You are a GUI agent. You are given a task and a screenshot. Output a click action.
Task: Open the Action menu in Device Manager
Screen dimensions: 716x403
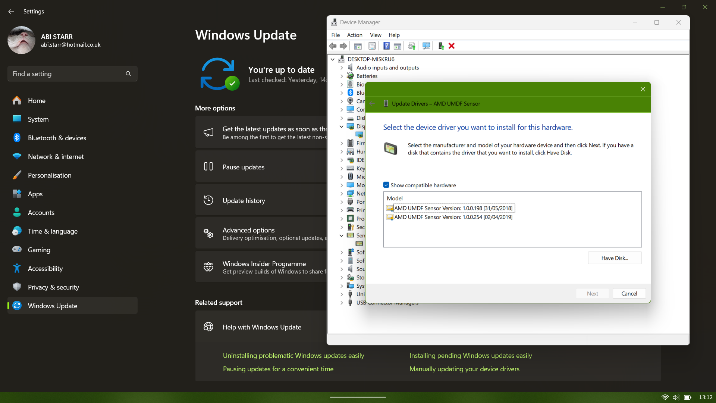354,35
